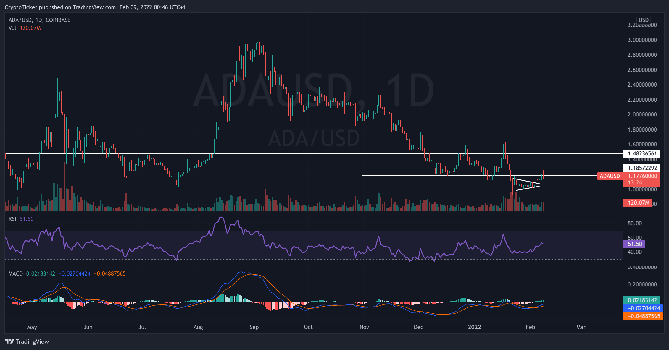Open the USD currency selector
The height and width of the screenshot is (350, 669).
[643, 20]
